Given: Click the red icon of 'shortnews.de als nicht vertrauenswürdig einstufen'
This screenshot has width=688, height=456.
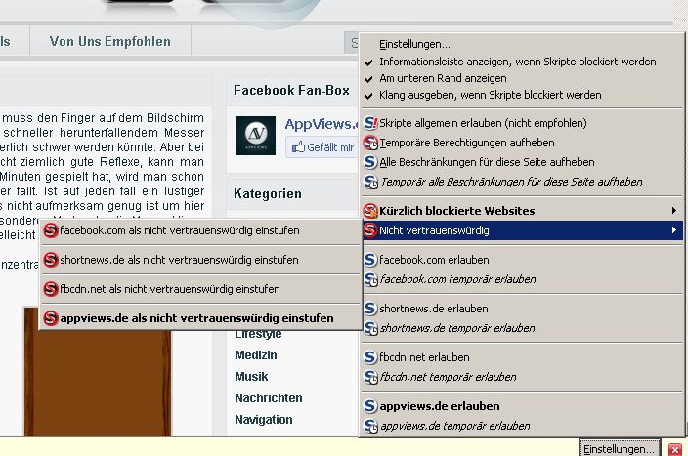Looking at the screenshot, I should [x=51, y=260].
